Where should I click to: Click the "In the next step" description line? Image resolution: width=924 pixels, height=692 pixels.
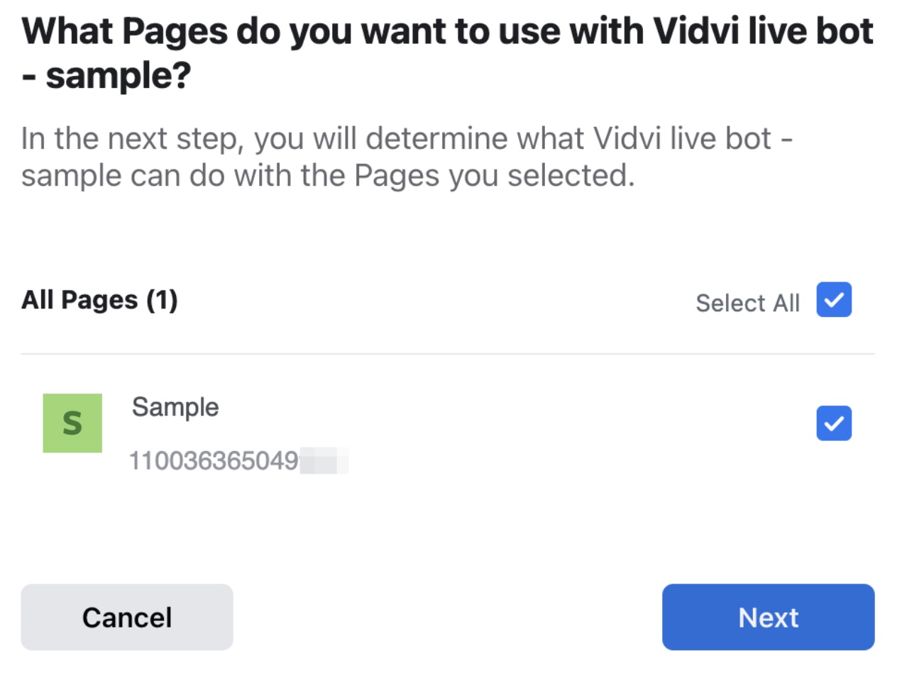pyautogui.click(x=407, y=139)
